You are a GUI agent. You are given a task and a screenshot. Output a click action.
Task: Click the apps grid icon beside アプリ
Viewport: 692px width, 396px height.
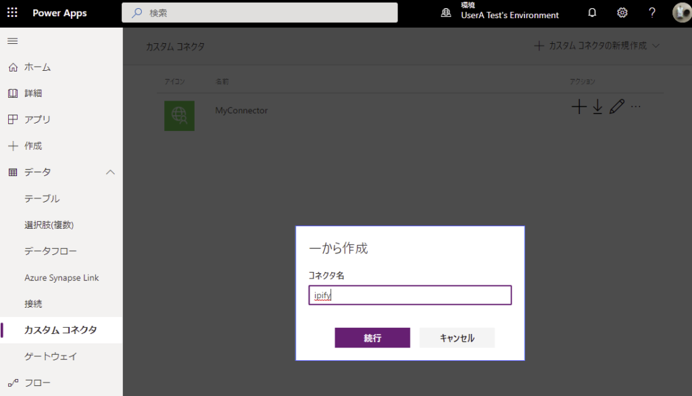click(x=14, y=119)
